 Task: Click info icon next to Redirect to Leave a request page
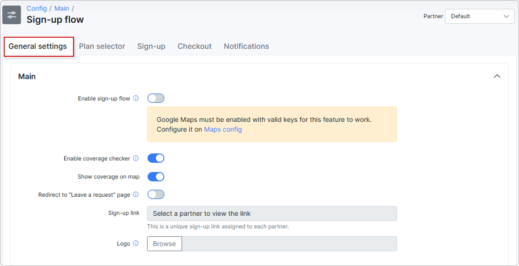pyautogui.click(x=136, y=195)
